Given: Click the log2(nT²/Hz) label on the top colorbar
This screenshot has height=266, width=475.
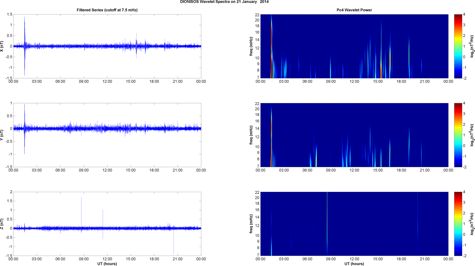Looking at the screenshot, I should click(472, 46).
